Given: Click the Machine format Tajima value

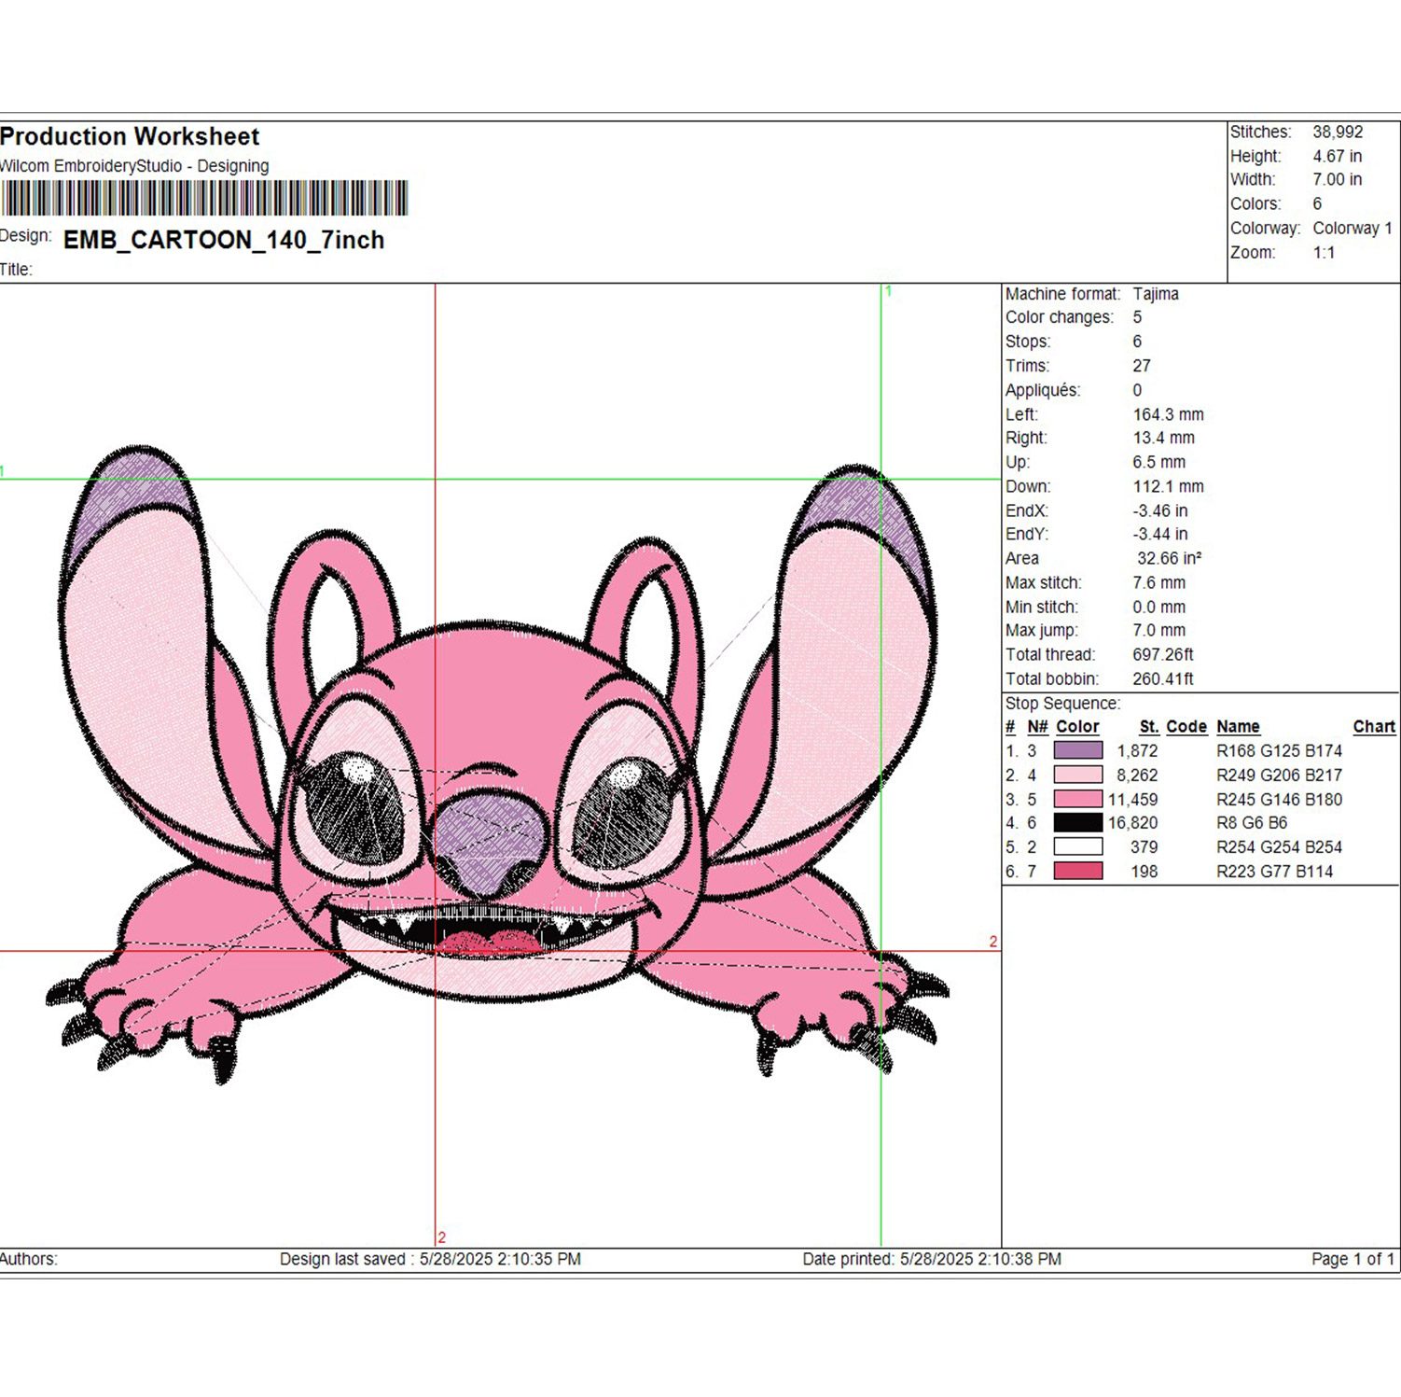Looking at the screenshot, I should pos(1156,293).
